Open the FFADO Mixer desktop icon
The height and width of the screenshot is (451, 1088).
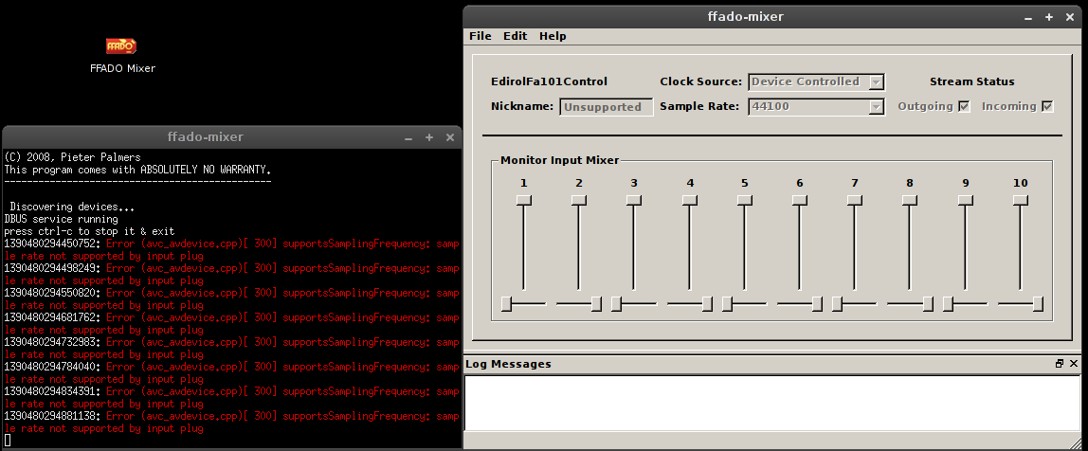pyautogui.click(x=121, y=45)
